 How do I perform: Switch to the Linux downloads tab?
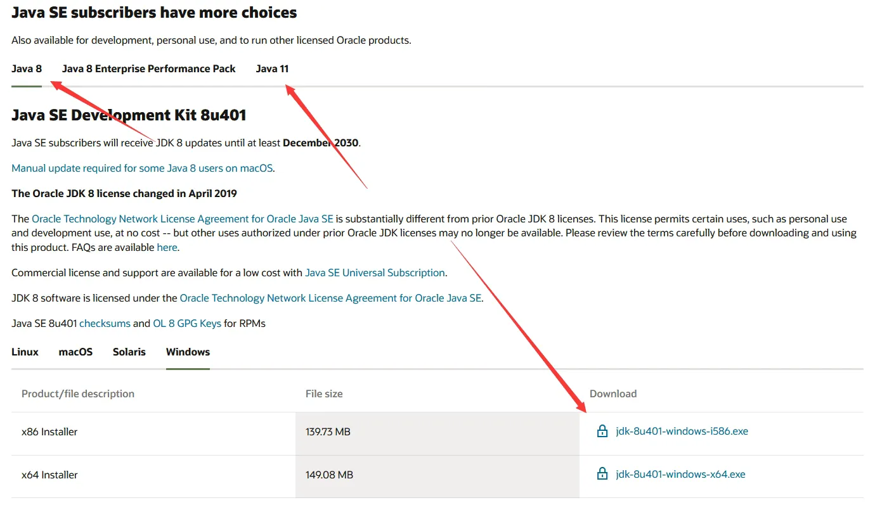click(25, 352)
